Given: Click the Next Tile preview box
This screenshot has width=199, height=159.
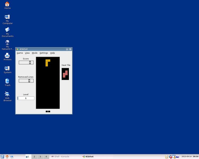Looking at the screenshot, I should pyautogui.click(x=65, y=74).
